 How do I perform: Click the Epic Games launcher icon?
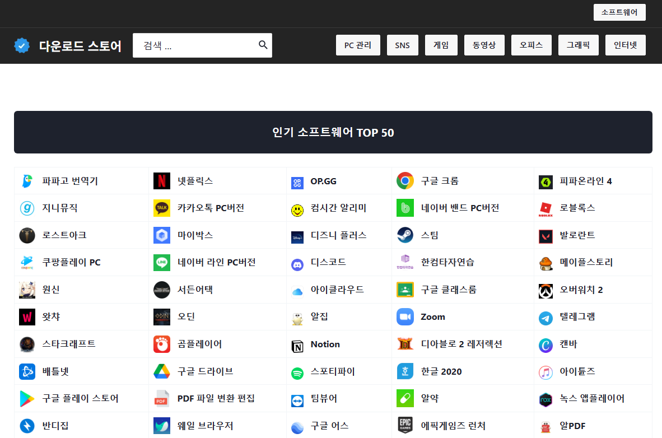[x=405, y=425]
